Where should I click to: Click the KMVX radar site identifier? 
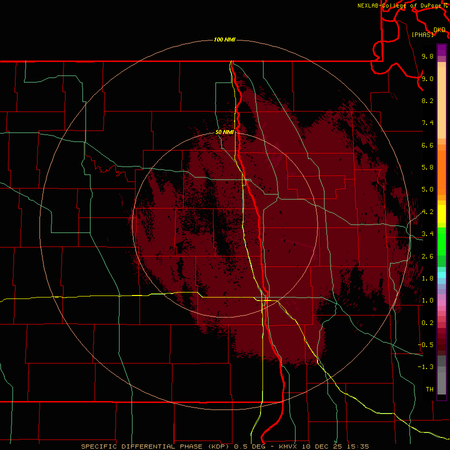click(x=287, y=446)
